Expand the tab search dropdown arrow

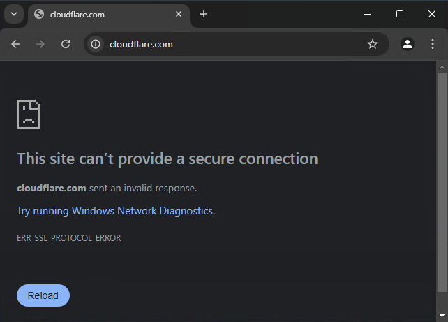(14, 14)
